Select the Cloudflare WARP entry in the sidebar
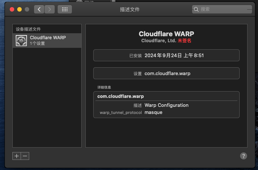The width and height of the screenshot is (258, 170). 47,40
